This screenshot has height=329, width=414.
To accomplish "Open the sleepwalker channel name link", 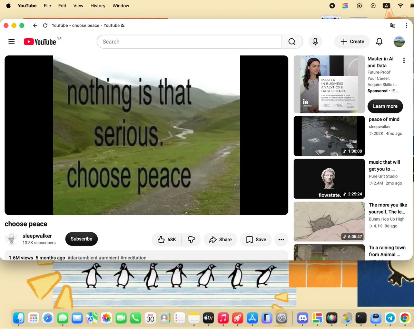I will click(x=37, y=236).
